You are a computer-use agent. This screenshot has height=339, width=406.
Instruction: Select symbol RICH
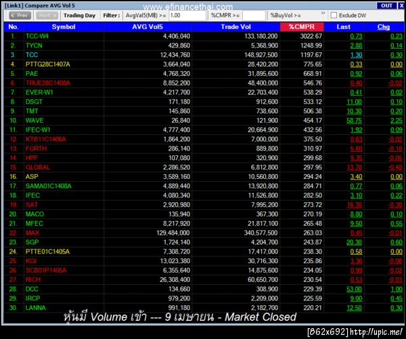tap(33, 279)
